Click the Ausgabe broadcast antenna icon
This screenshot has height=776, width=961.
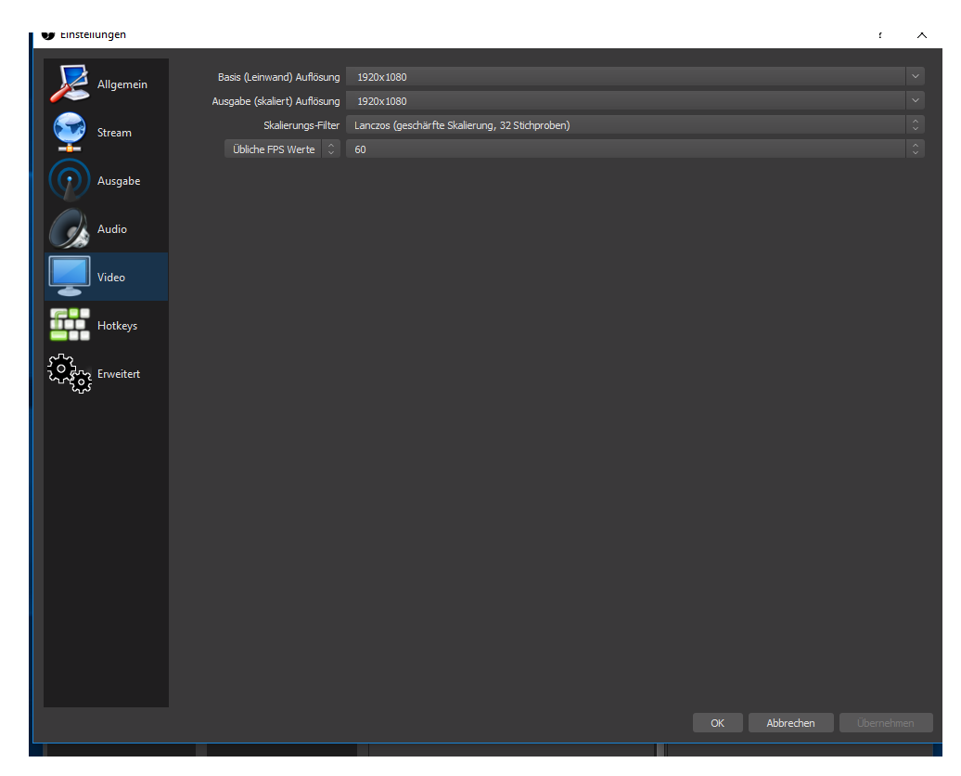click(x=70, y=181)
